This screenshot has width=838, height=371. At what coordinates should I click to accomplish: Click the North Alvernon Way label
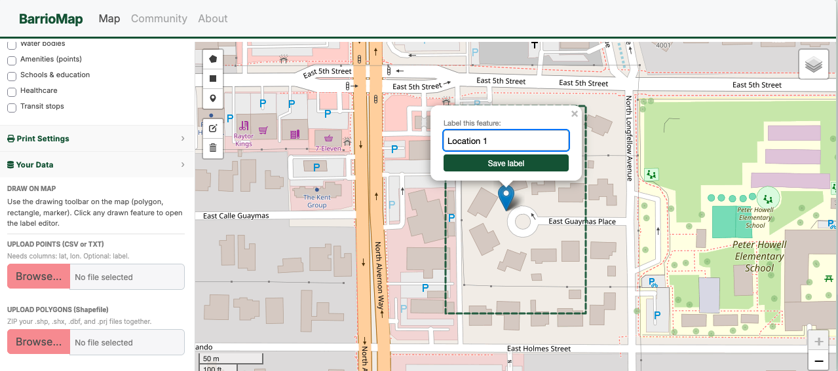(378, 275)
